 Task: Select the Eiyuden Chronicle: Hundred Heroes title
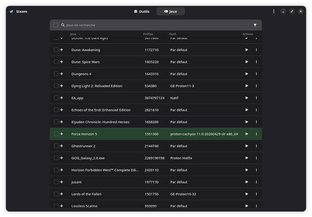pyautogui.click(x=100, y=122)
